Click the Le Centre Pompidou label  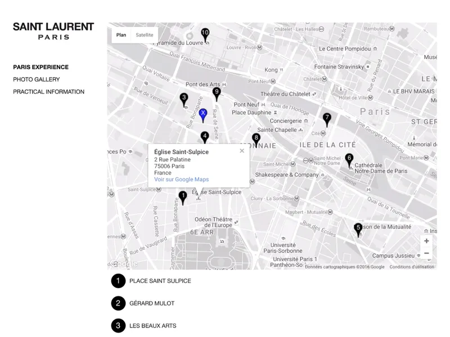click(x=345, y=49)
